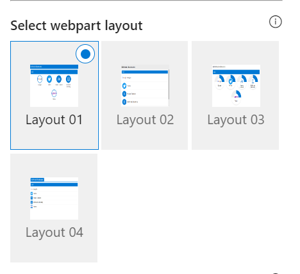Open the webpart layout info icon
Screen dimensions: 300x274
coord(276,22)
